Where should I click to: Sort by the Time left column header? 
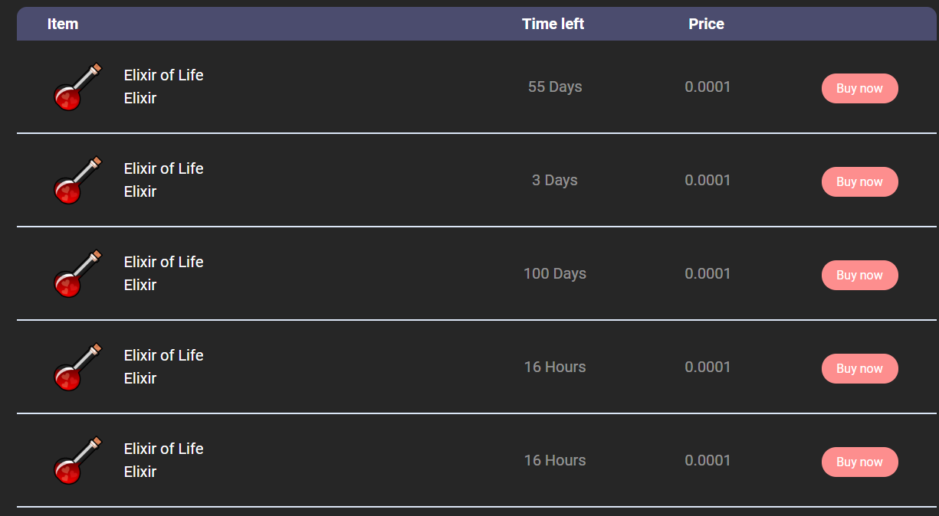tap(553, 24)
